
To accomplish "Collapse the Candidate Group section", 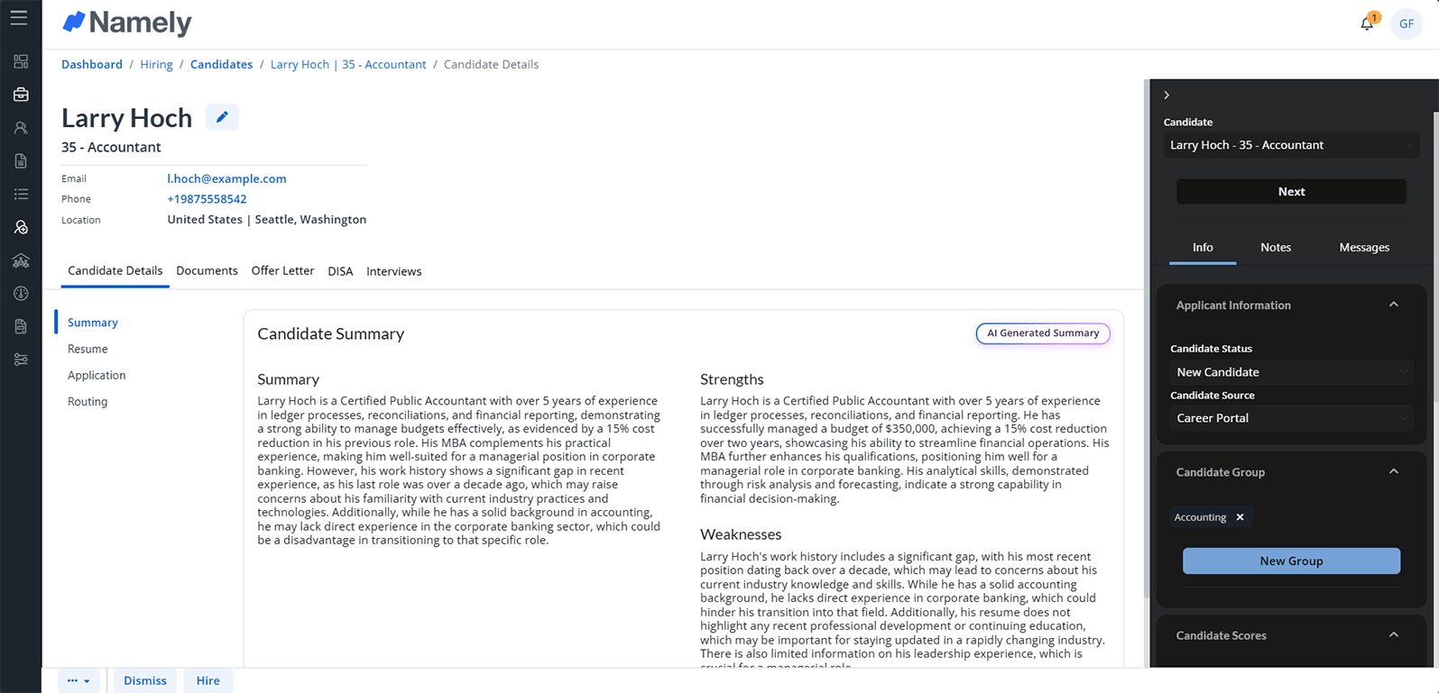I will click(x=1394, y=471).
